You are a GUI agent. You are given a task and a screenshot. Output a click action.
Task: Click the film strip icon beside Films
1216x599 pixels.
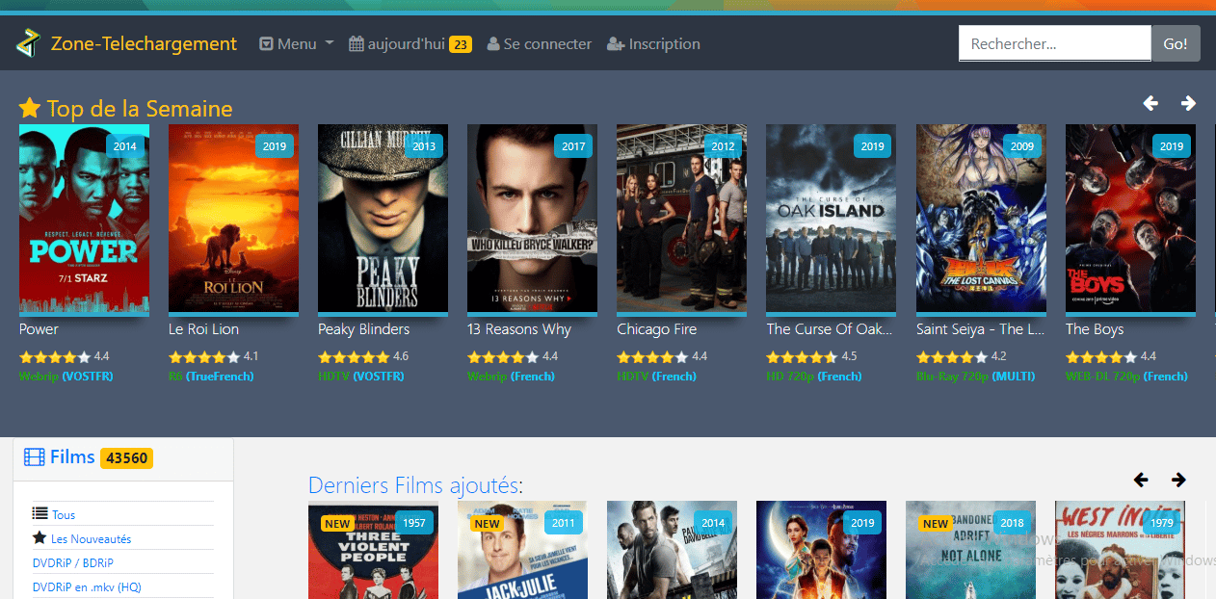pos(35,457)
